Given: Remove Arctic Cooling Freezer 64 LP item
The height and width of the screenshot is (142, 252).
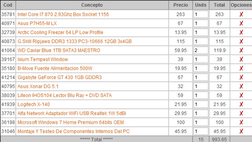Looking at the screenshot, I should tap(241, 32).
